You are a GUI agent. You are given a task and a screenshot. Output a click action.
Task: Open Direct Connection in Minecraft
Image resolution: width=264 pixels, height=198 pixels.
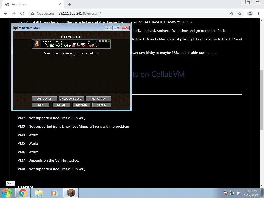click(71, 99)
